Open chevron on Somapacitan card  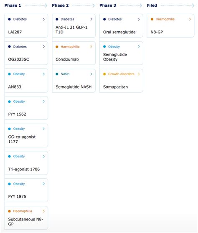pyautogui.click(x=139, y=74)
